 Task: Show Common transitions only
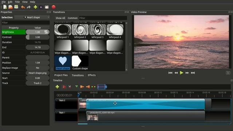point(72,18)
